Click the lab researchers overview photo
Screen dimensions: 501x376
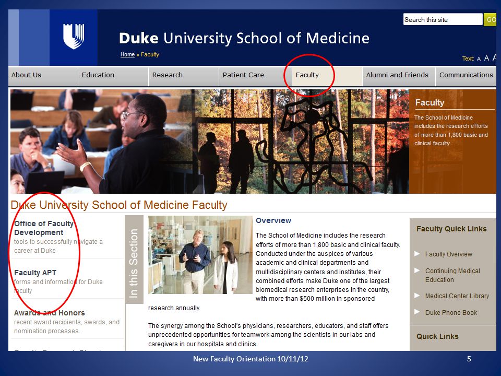pos(200,255)
